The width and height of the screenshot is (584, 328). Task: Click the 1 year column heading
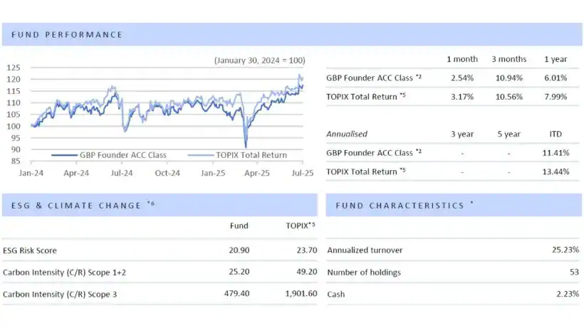point(555,58)
